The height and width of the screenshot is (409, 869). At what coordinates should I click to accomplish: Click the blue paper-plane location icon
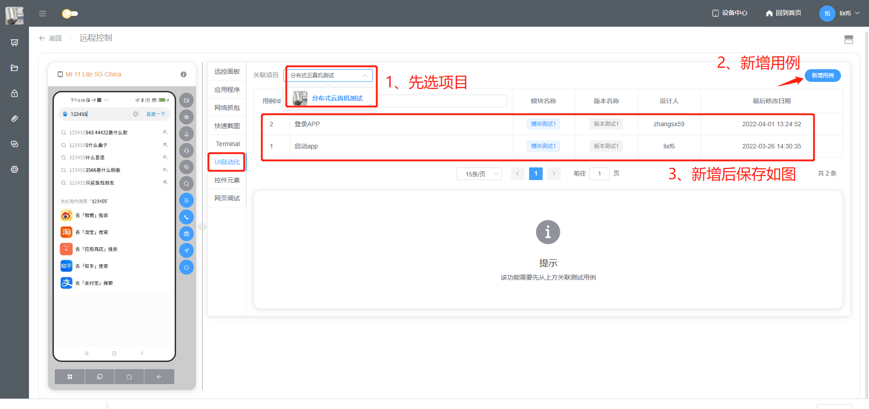click(186, 250)
